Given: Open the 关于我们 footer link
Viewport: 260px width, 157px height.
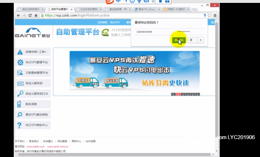Looking at the screenshot, I should pyautogui.click(x=20, y=141).
